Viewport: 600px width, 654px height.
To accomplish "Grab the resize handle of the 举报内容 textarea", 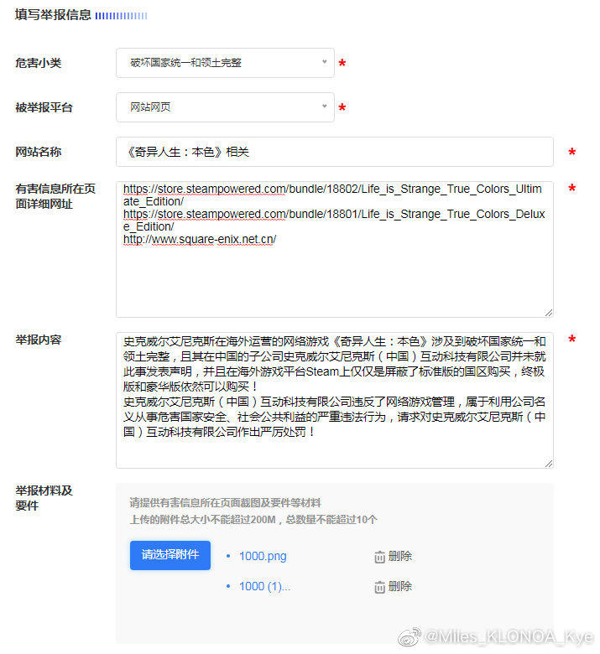I will 548,463.
